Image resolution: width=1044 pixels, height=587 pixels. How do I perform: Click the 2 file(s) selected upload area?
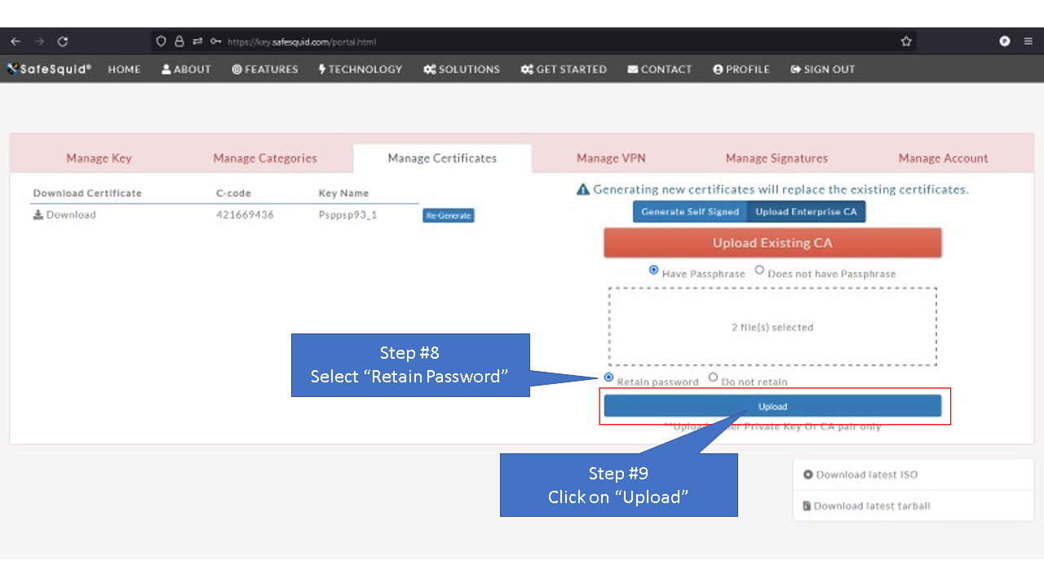click(x=772, y=326)
